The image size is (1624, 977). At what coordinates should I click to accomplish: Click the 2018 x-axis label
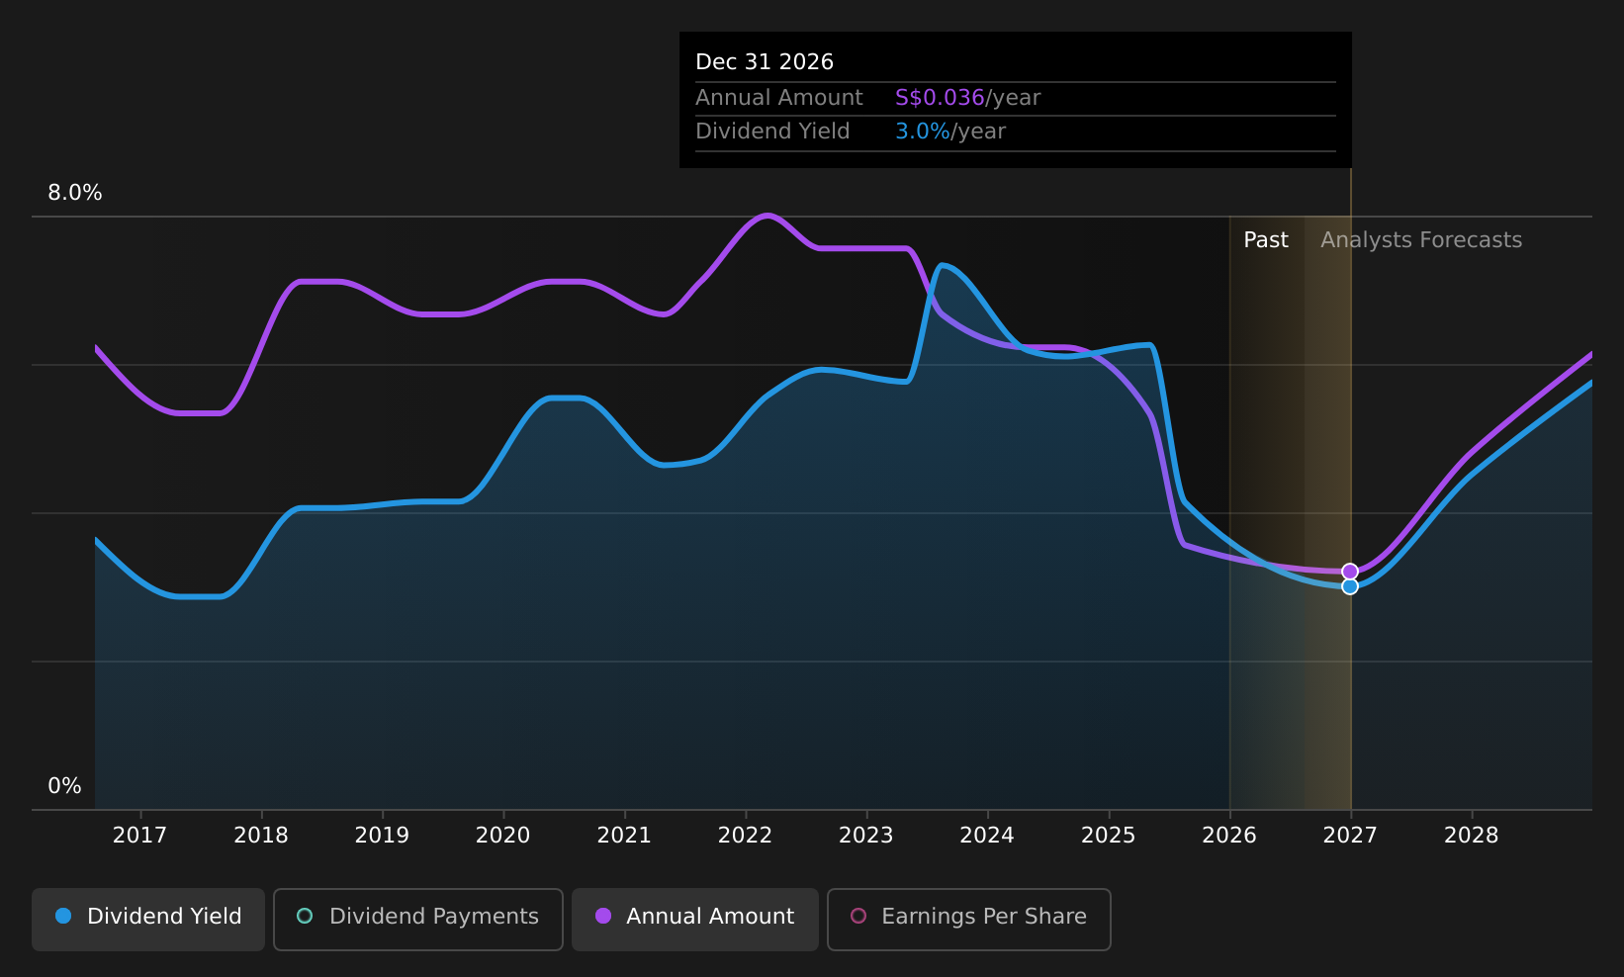click(x=261, y=836)
